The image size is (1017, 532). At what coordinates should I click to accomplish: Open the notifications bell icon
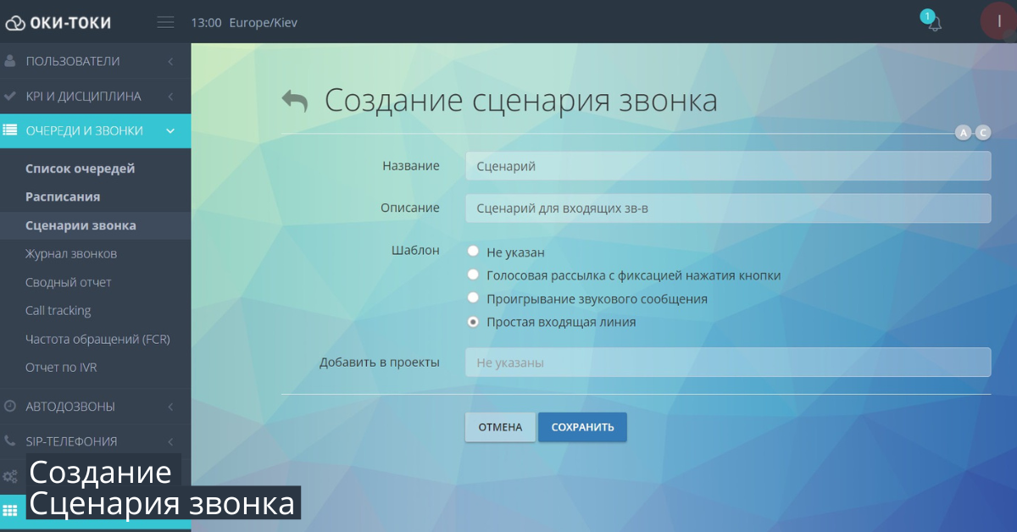(932, 24)
